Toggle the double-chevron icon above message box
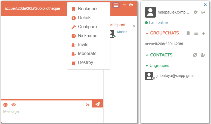Image resolution: width=211 pixels, height=124 pixels. point(88,105)
